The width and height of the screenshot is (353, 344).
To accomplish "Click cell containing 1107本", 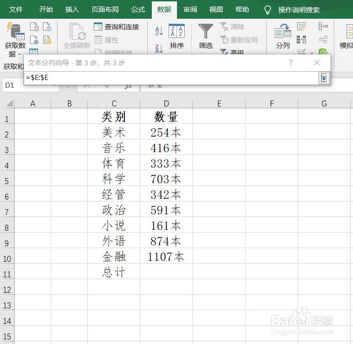I will pos(166,256).
